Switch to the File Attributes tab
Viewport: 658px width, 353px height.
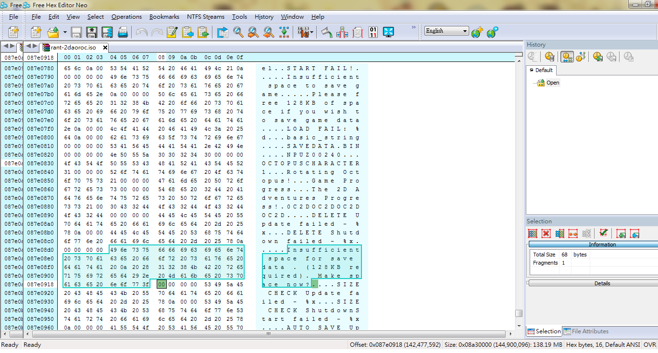pos(586,331)
